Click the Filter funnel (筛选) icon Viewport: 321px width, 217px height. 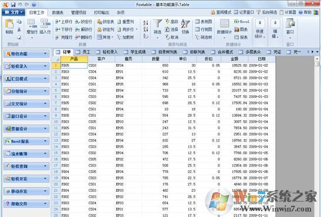[x=157, y=27]
